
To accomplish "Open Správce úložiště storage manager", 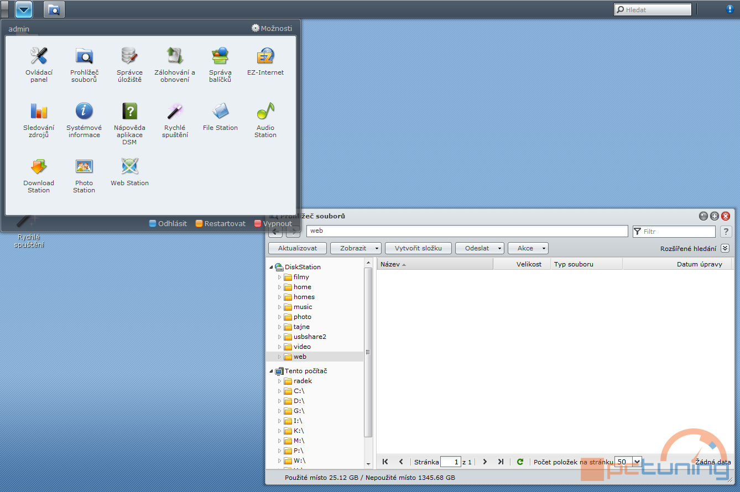I will tap(129, 65).
